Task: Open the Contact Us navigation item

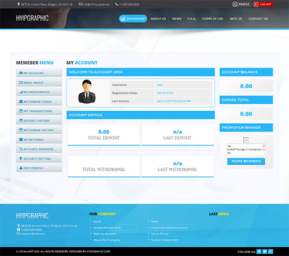Action: (258, 18)
